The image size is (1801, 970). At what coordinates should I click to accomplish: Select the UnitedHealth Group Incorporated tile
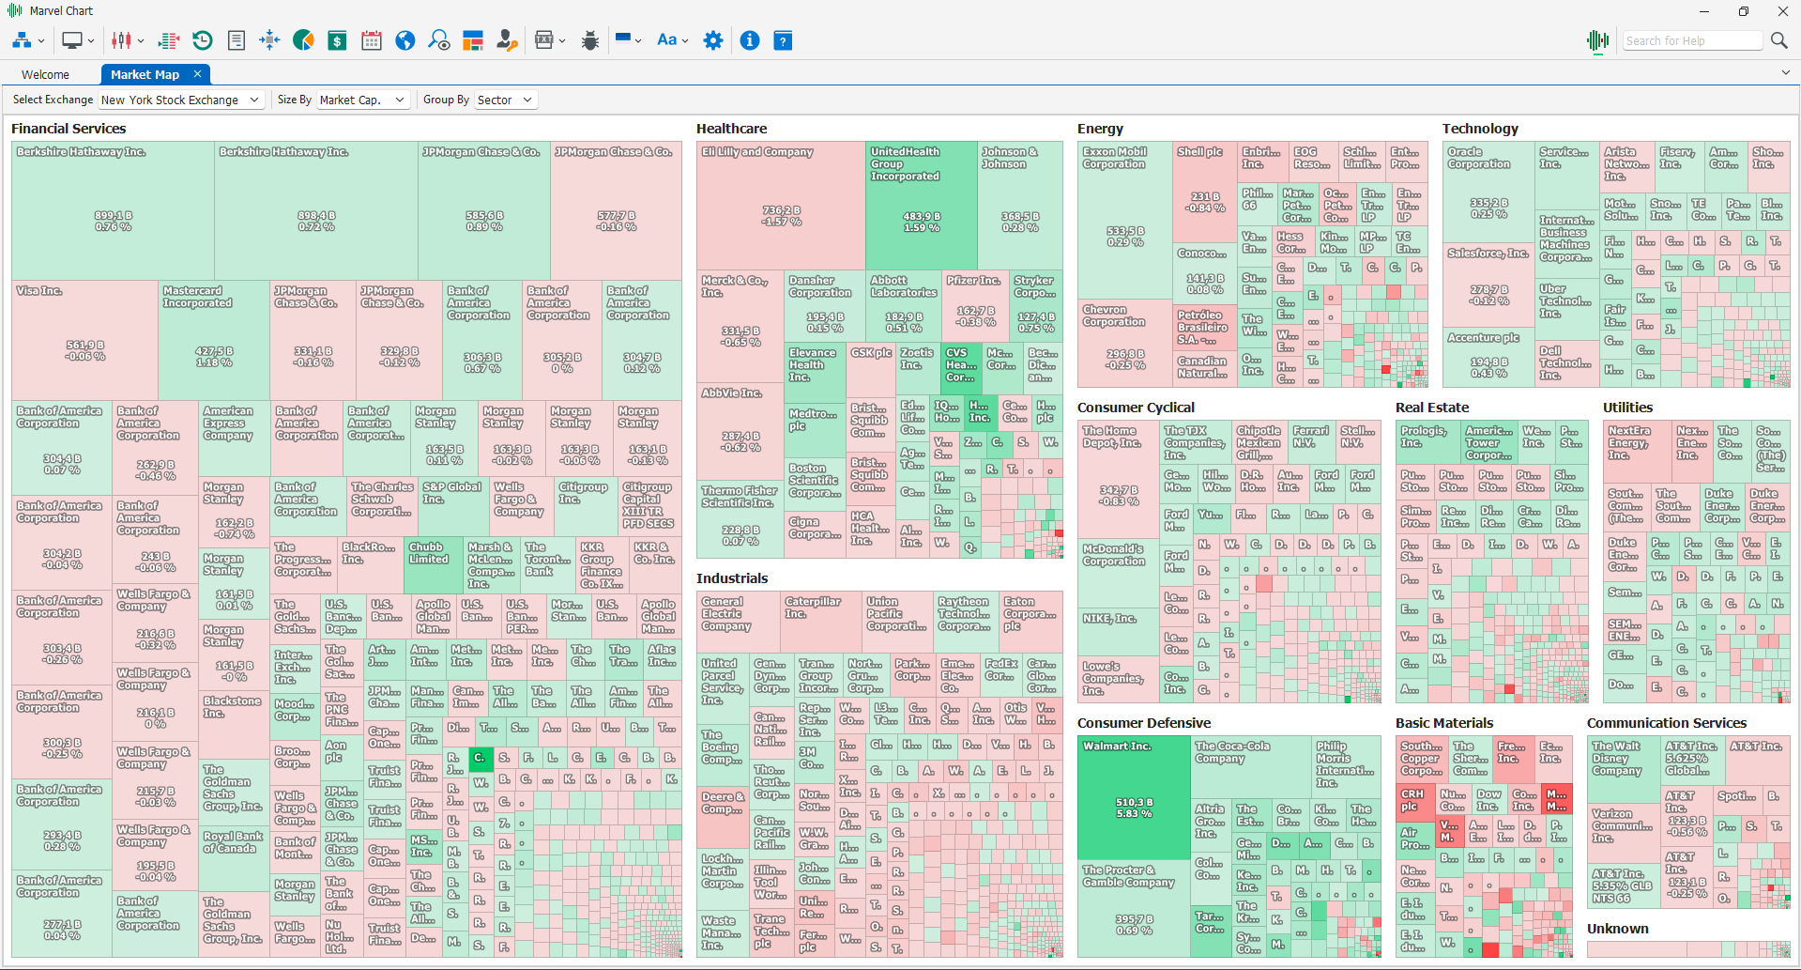[x=922, y=206]
